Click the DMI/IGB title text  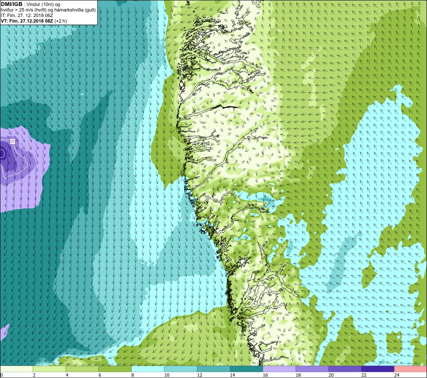point(12,4)
